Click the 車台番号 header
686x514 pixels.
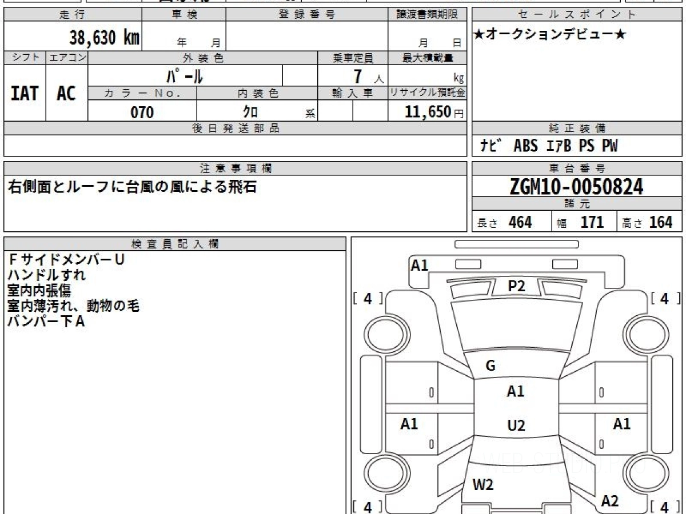(577, 168)
